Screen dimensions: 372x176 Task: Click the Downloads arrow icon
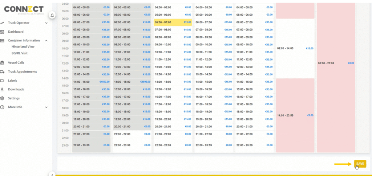pos(3,89)
